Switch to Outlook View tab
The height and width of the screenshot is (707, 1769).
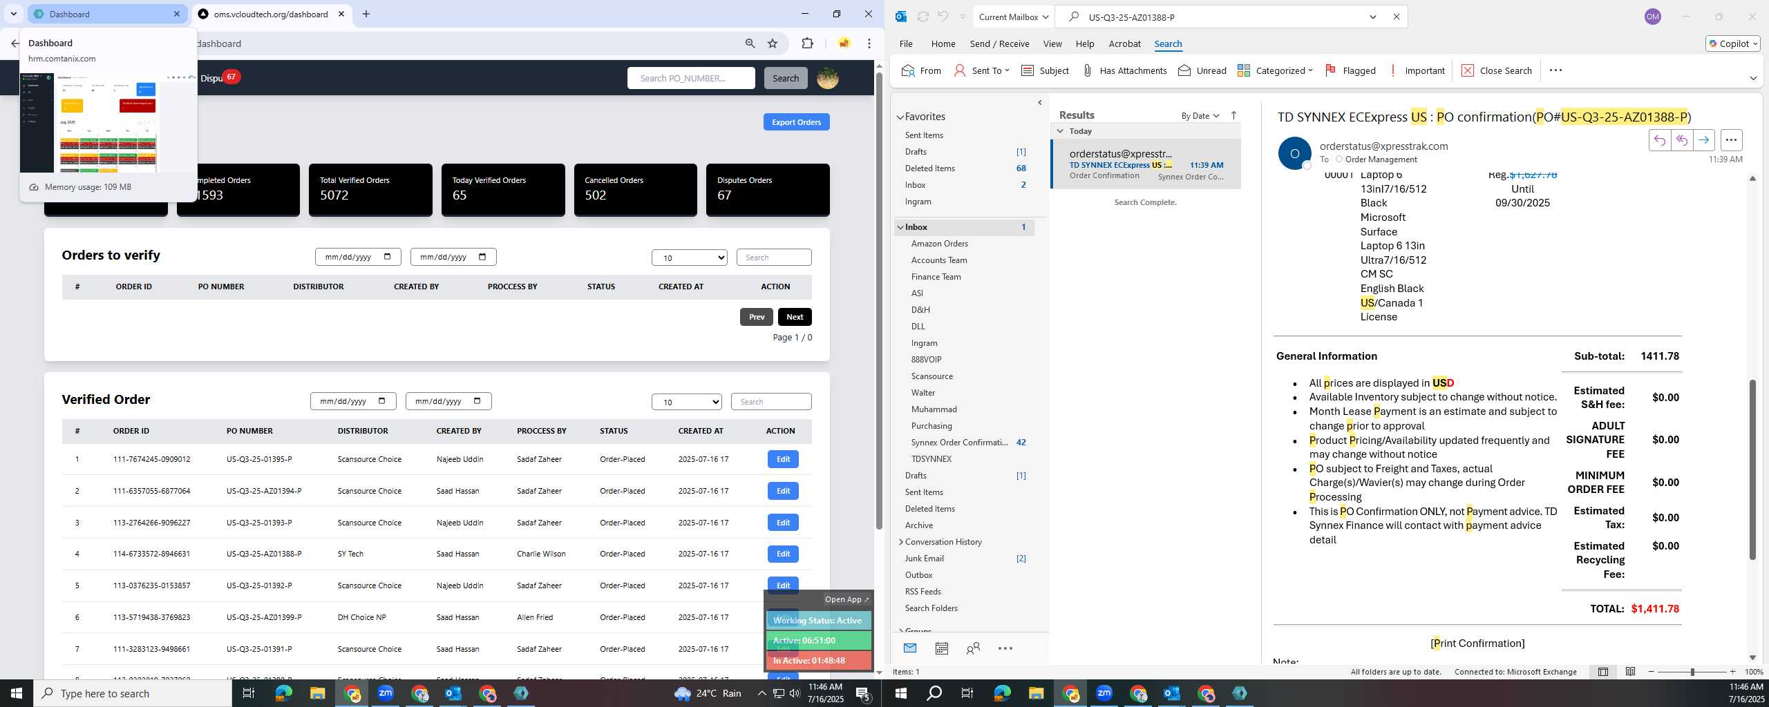(x=1052, y=43)
